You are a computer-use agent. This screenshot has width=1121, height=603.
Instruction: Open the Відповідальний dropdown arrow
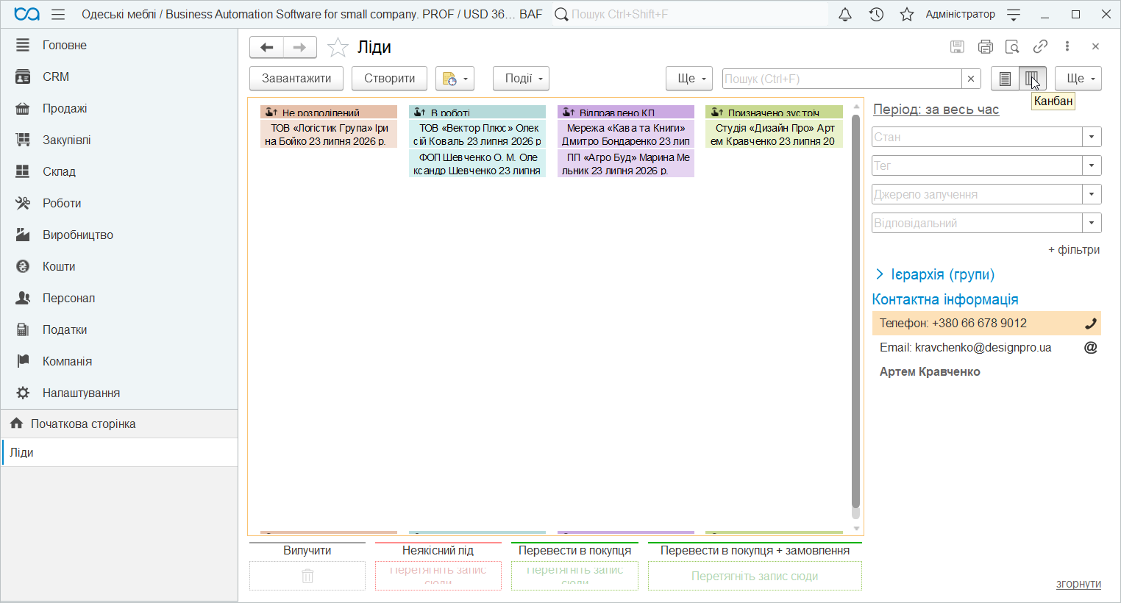coord(1092,223)
